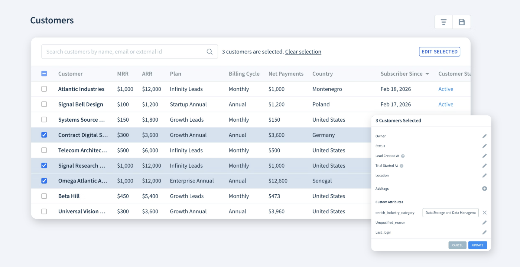Remove enrich_industry_category value via the X icon
Viewport: 520px width, 267px height.
[x=484, y=212]
